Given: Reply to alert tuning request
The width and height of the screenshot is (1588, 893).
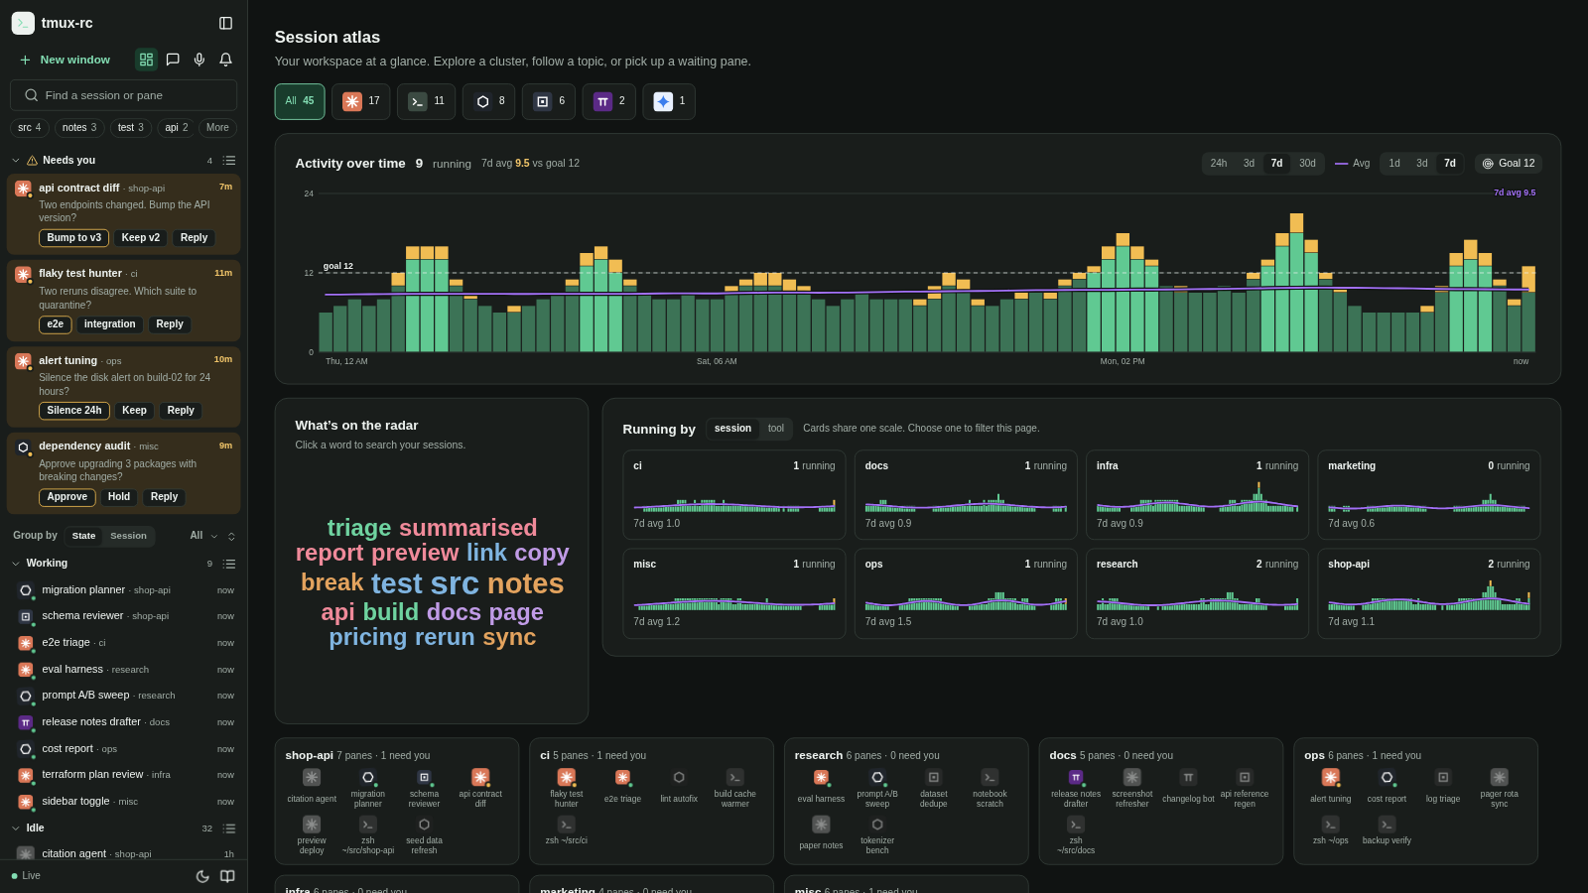Looking at the screenshot, I should [181, 411].
